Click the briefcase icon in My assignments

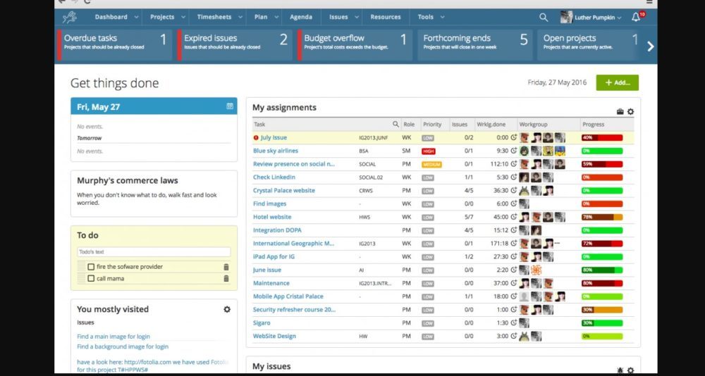[x=620, y=112]
